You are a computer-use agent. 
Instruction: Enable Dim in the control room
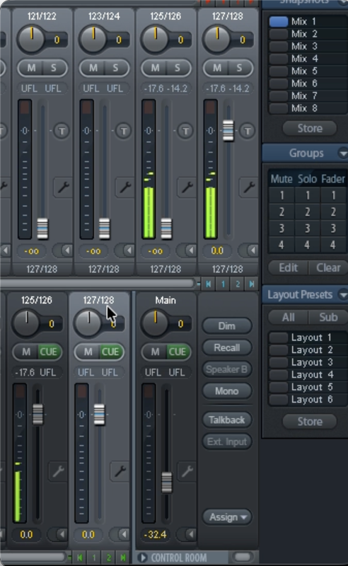pyautogui.click(x=227, y=326)
